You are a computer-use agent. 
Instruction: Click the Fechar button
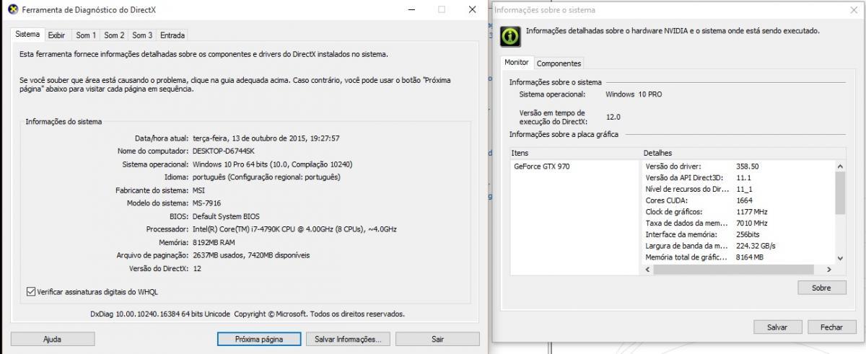831,327
